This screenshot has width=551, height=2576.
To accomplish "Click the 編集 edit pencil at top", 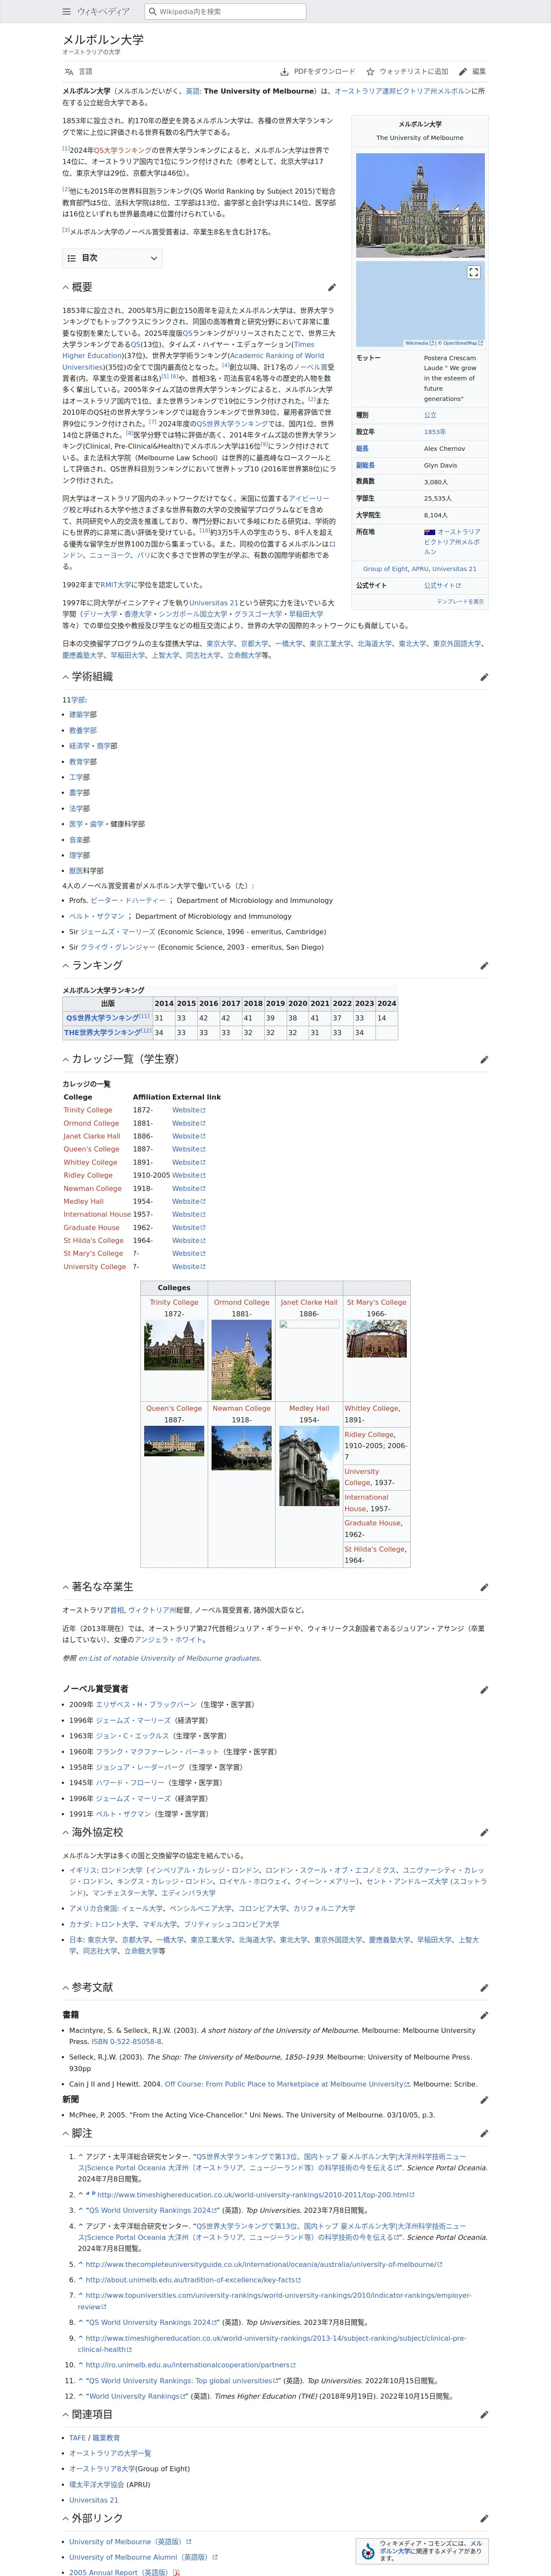I will tap(472, 72).
